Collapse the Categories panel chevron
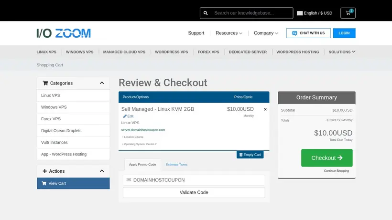Screen dimensions: 392x220 (102, 83)
